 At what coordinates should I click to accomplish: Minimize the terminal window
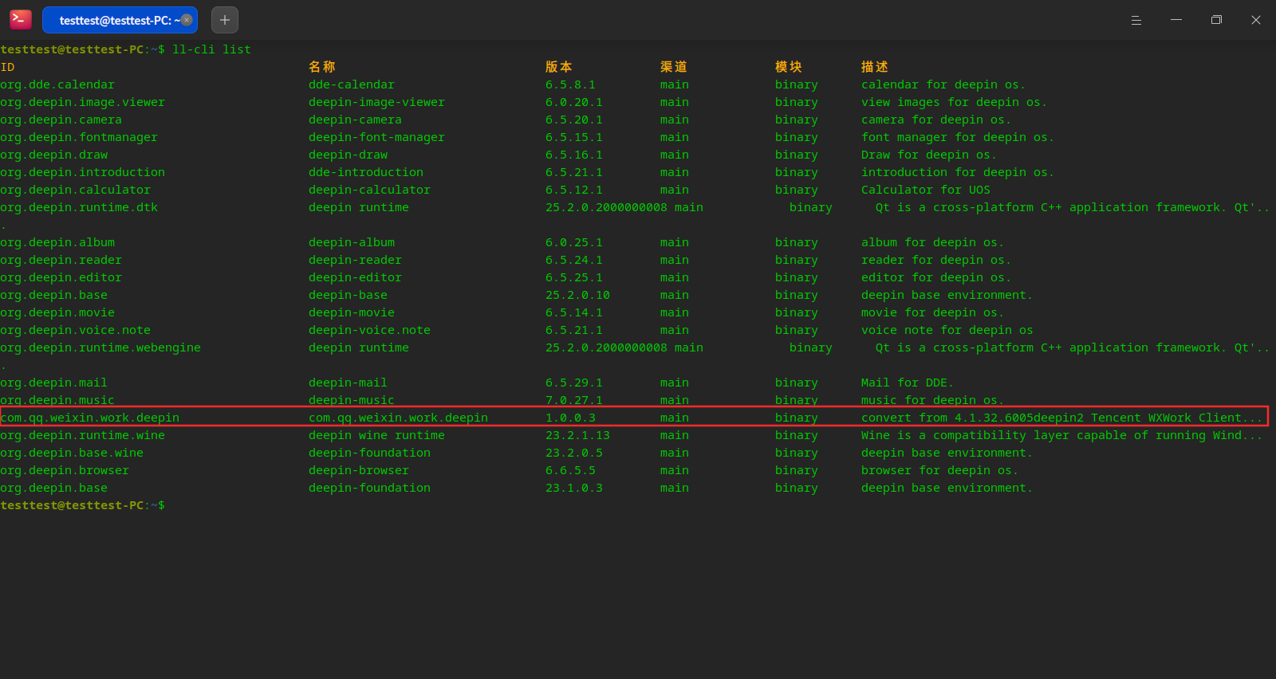[x=1176, y=20]
